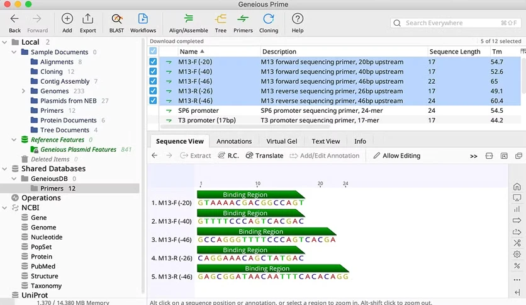Viewport: 526px width, 305px height.
Task: Uncheck the M13-F (-40) row checkbox
Action: 153,72
